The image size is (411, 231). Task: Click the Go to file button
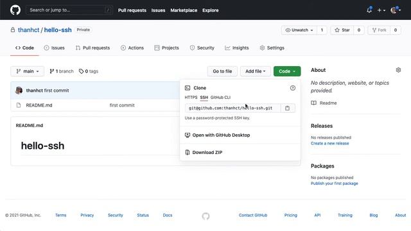point(222,71)
